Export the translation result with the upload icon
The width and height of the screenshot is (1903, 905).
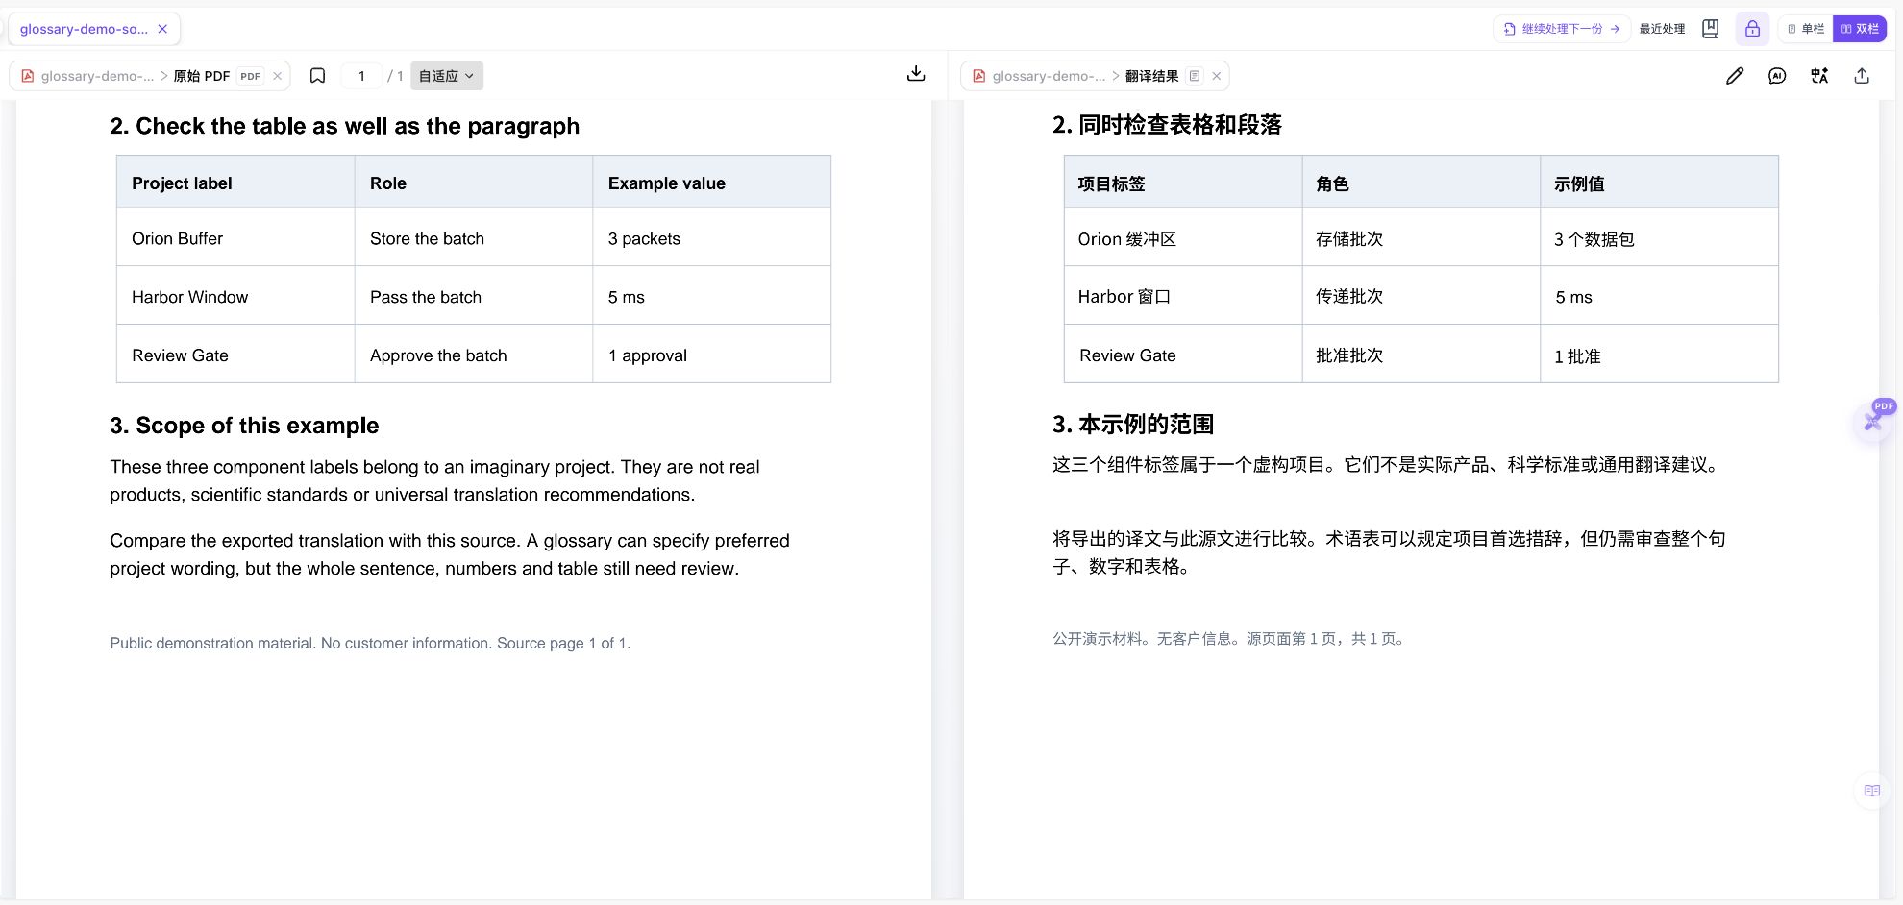point(1862,76)
